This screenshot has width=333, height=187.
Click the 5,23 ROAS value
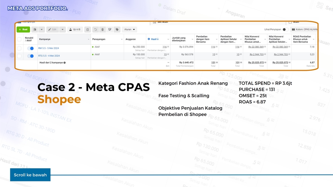click(x=312, y=54)
